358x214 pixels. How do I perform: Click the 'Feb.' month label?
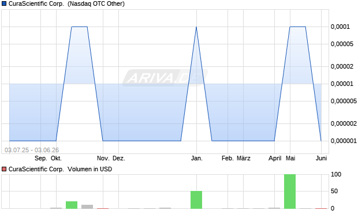[x=228, y=158]
